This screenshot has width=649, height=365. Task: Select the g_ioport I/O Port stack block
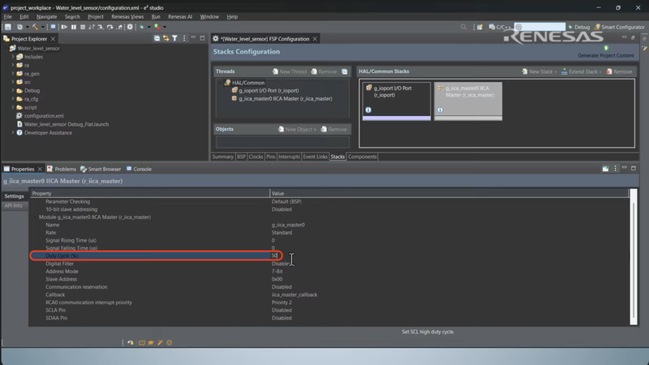click(x=397, y=101)
